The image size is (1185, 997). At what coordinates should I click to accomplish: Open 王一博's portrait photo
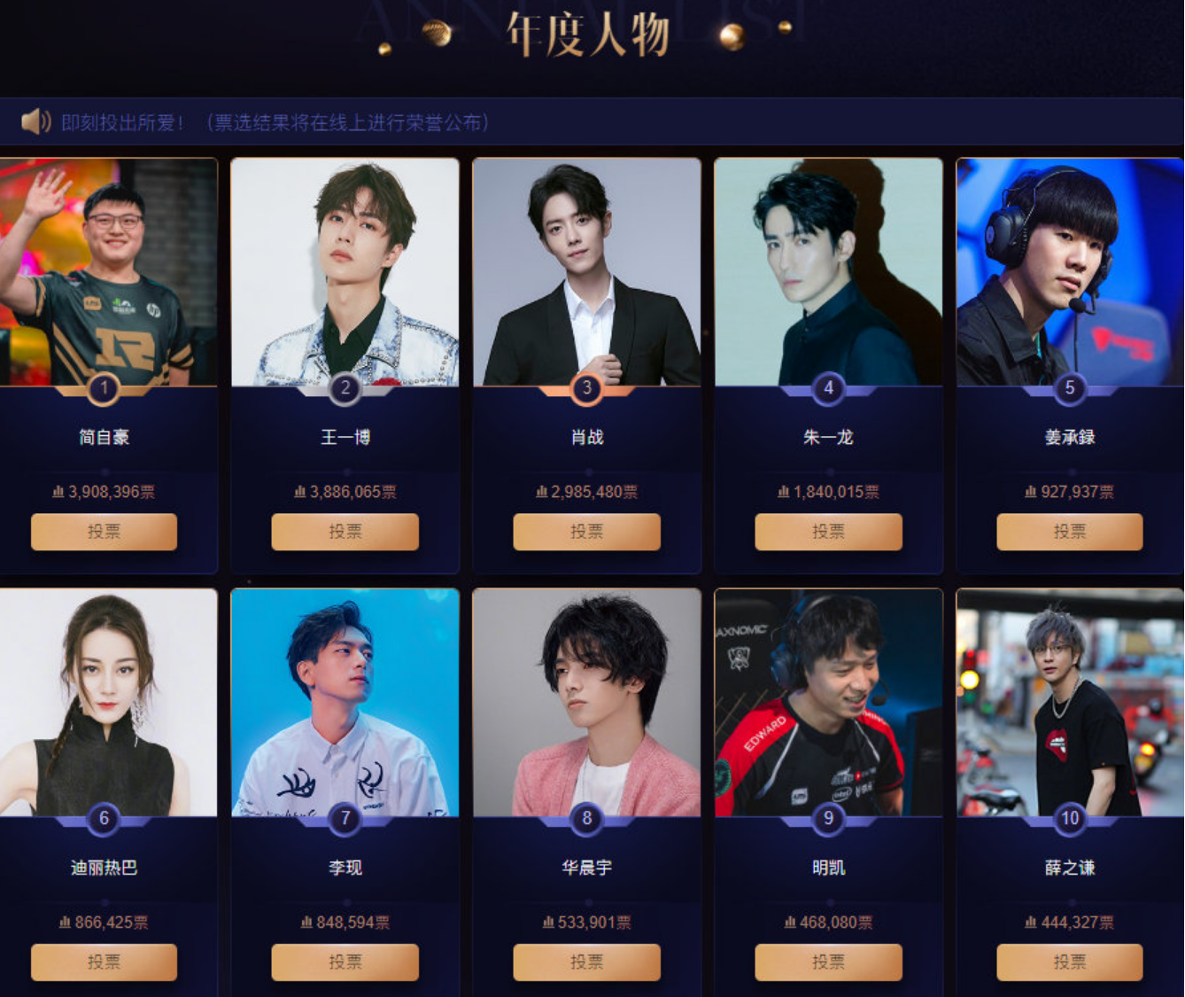click(345, 272)
